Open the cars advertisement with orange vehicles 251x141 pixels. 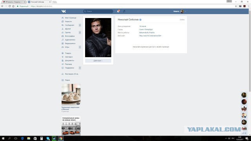(x=71, y=126)
